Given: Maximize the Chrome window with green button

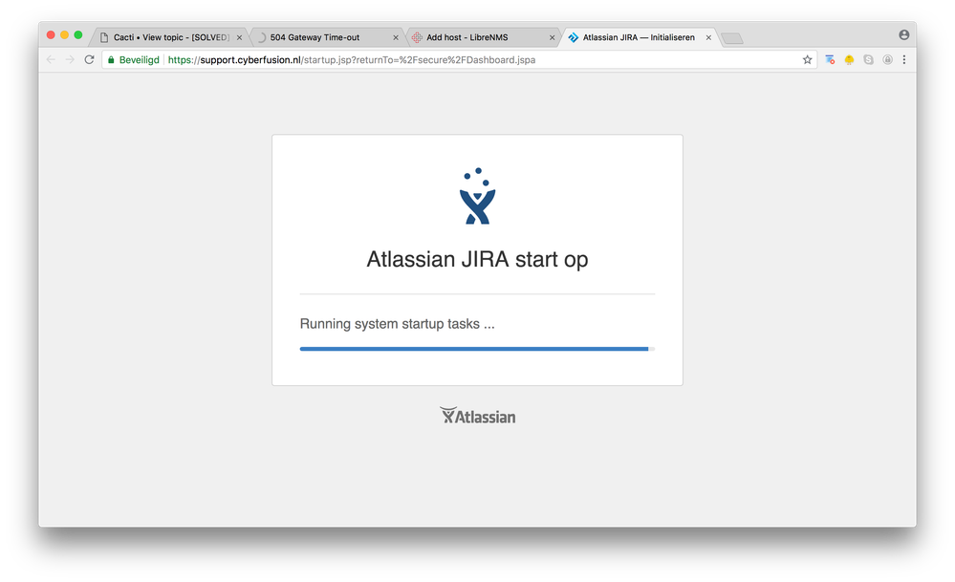Looking at the screenshot, I should [78, 35].
